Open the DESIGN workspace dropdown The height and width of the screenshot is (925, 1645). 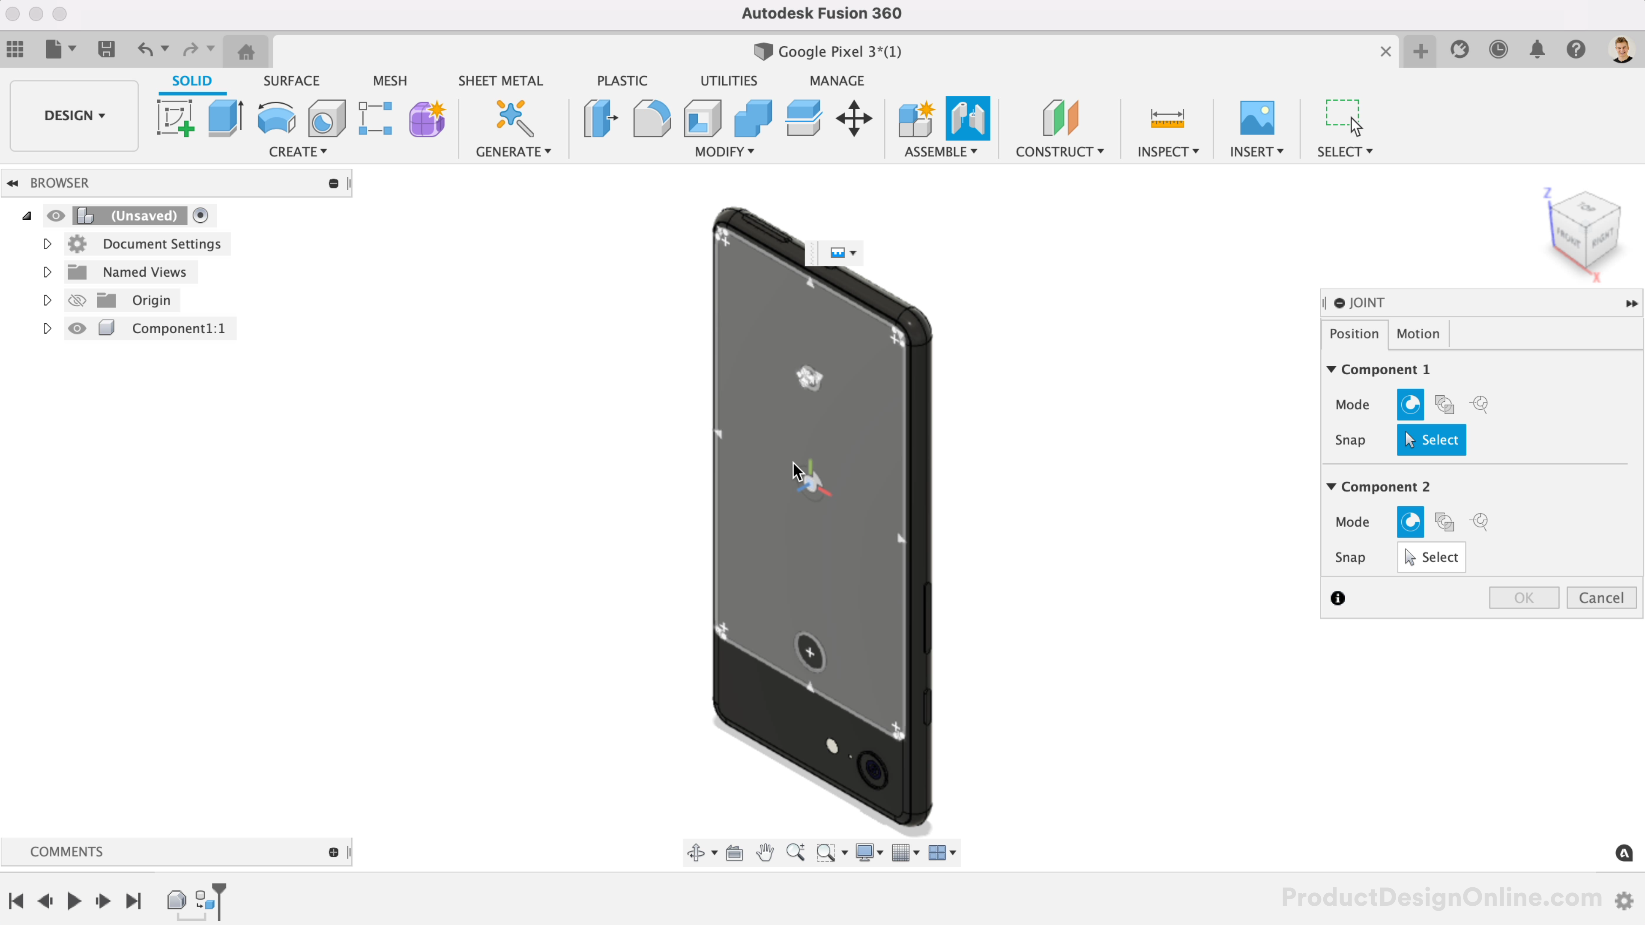click(74, 116)
